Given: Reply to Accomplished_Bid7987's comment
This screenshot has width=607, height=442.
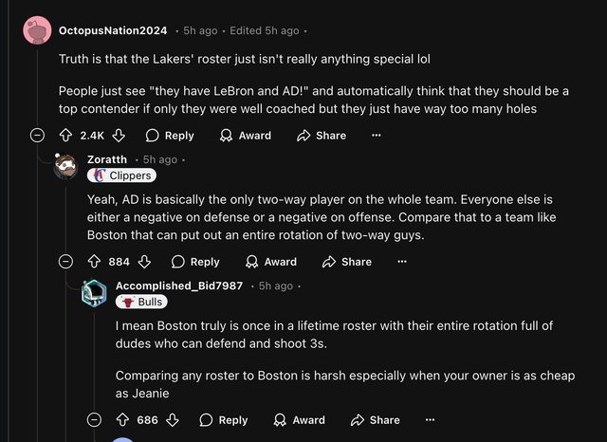Looking at the screenshot, I should coord(224,419).
